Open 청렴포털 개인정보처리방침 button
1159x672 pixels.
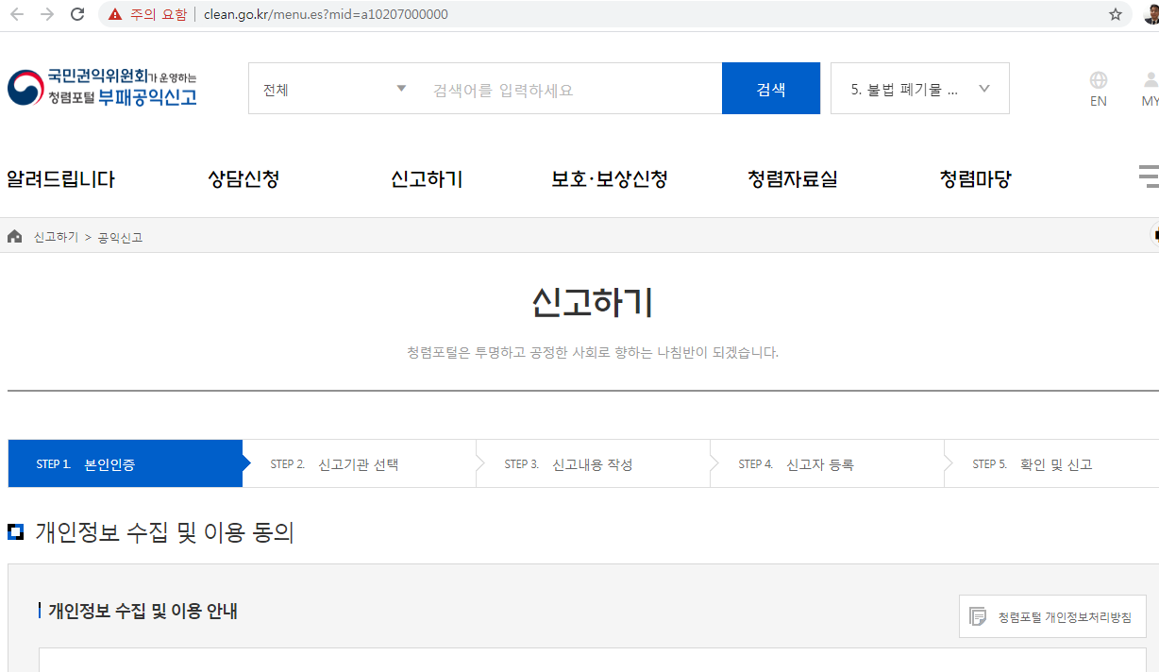[1052, 616]
